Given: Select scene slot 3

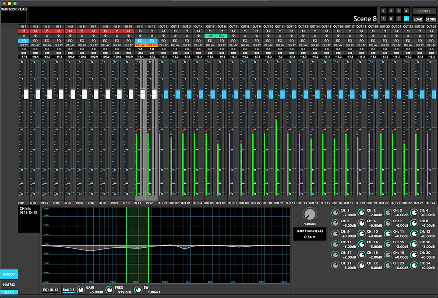Looking at the screenshot, I should (x=398, y=11).
